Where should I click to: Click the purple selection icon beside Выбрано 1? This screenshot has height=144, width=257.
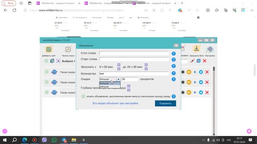pos(58,61)
